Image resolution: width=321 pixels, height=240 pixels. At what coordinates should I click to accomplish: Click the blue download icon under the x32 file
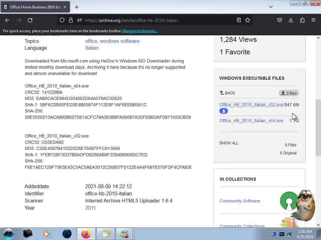coord(224,111)
